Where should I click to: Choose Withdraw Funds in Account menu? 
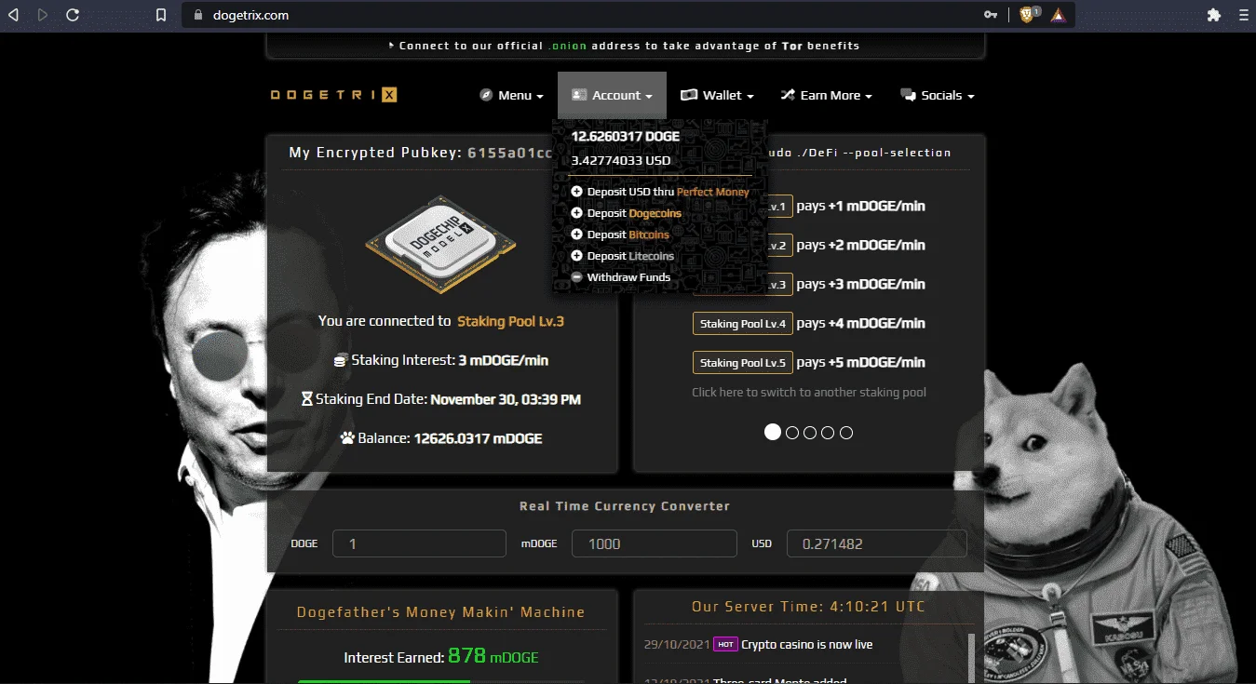pos(620,277)
